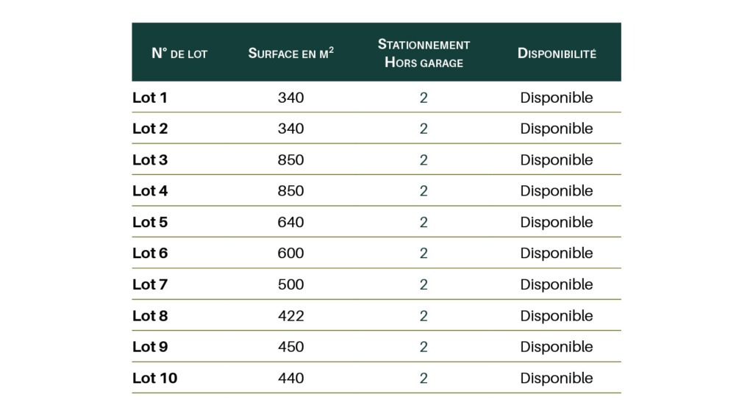Select the 'Lot 2' row label

point(150,129)
